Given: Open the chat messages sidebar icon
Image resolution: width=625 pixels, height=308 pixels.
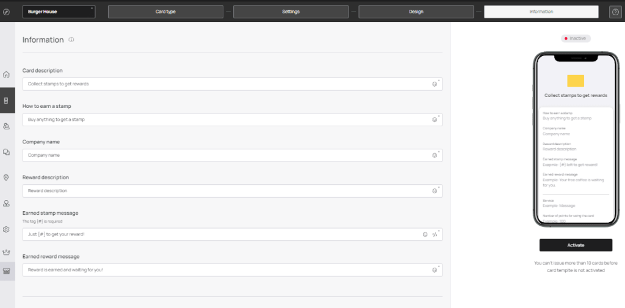Looking at the screenshot, I should 6,152.
